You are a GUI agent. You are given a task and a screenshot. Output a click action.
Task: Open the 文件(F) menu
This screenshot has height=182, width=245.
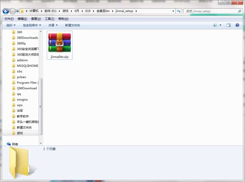(9, 19)
